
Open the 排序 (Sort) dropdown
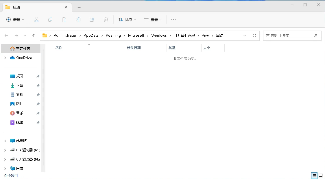pos(127,20)
